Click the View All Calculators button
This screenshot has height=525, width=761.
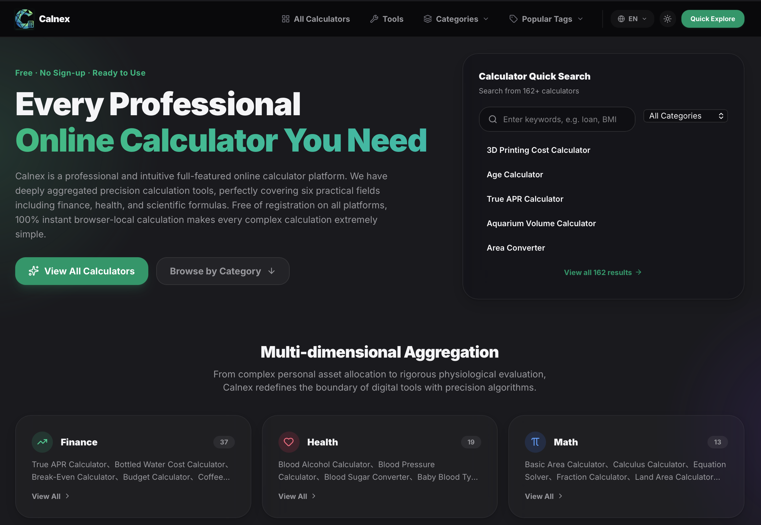pos(82,271)
